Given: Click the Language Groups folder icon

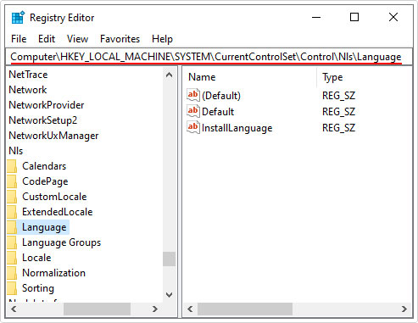Looking at the screenshot, I should tap(12, 242).
